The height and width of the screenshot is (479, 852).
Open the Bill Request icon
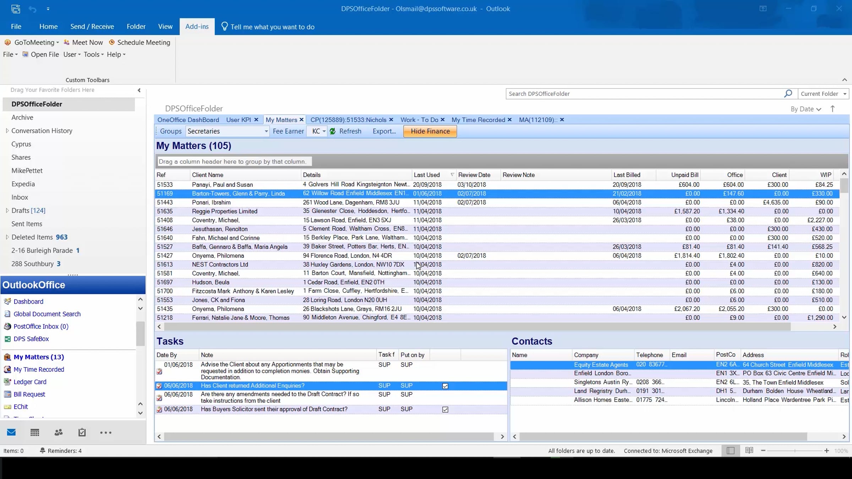pyautogui.click(x=7, y=394)
